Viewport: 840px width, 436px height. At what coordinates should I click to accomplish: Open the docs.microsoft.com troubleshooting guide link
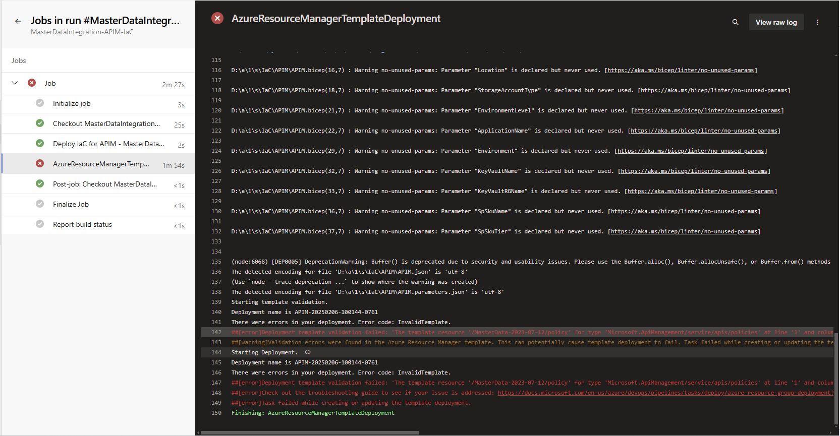pos(665,393)
